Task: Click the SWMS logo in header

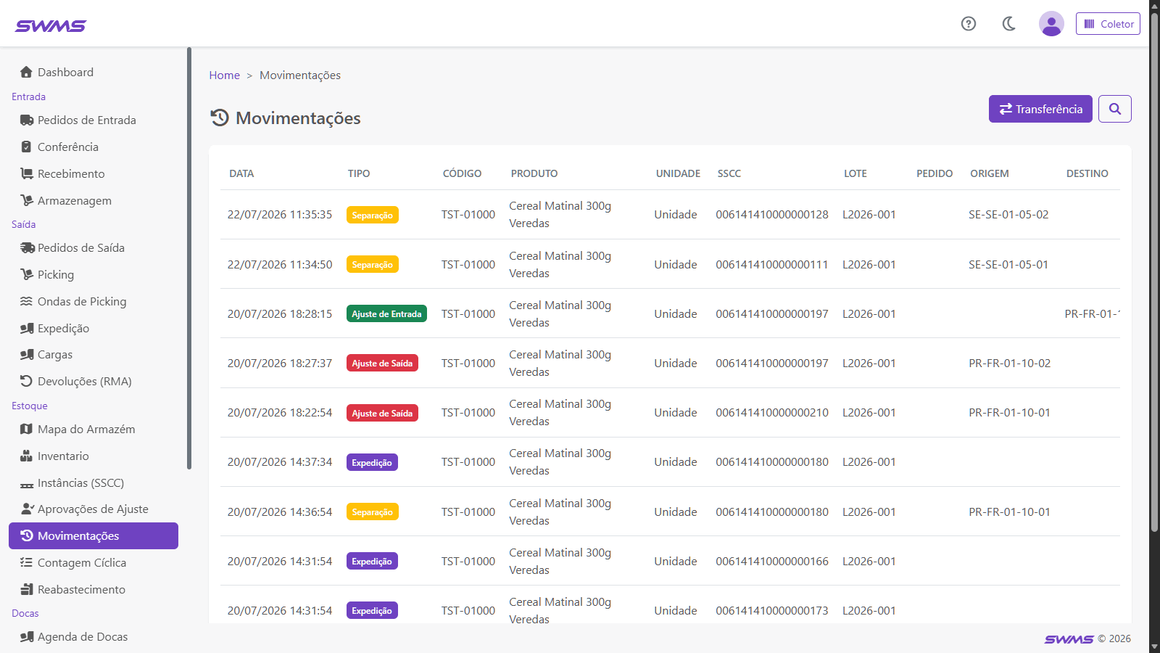Action: pyautogui.click(x=51, y=25)
